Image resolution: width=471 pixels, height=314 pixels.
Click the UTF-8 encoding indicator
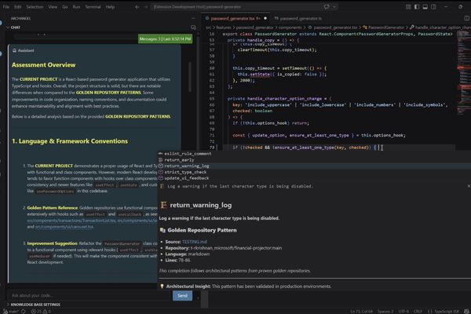(403, 312)
